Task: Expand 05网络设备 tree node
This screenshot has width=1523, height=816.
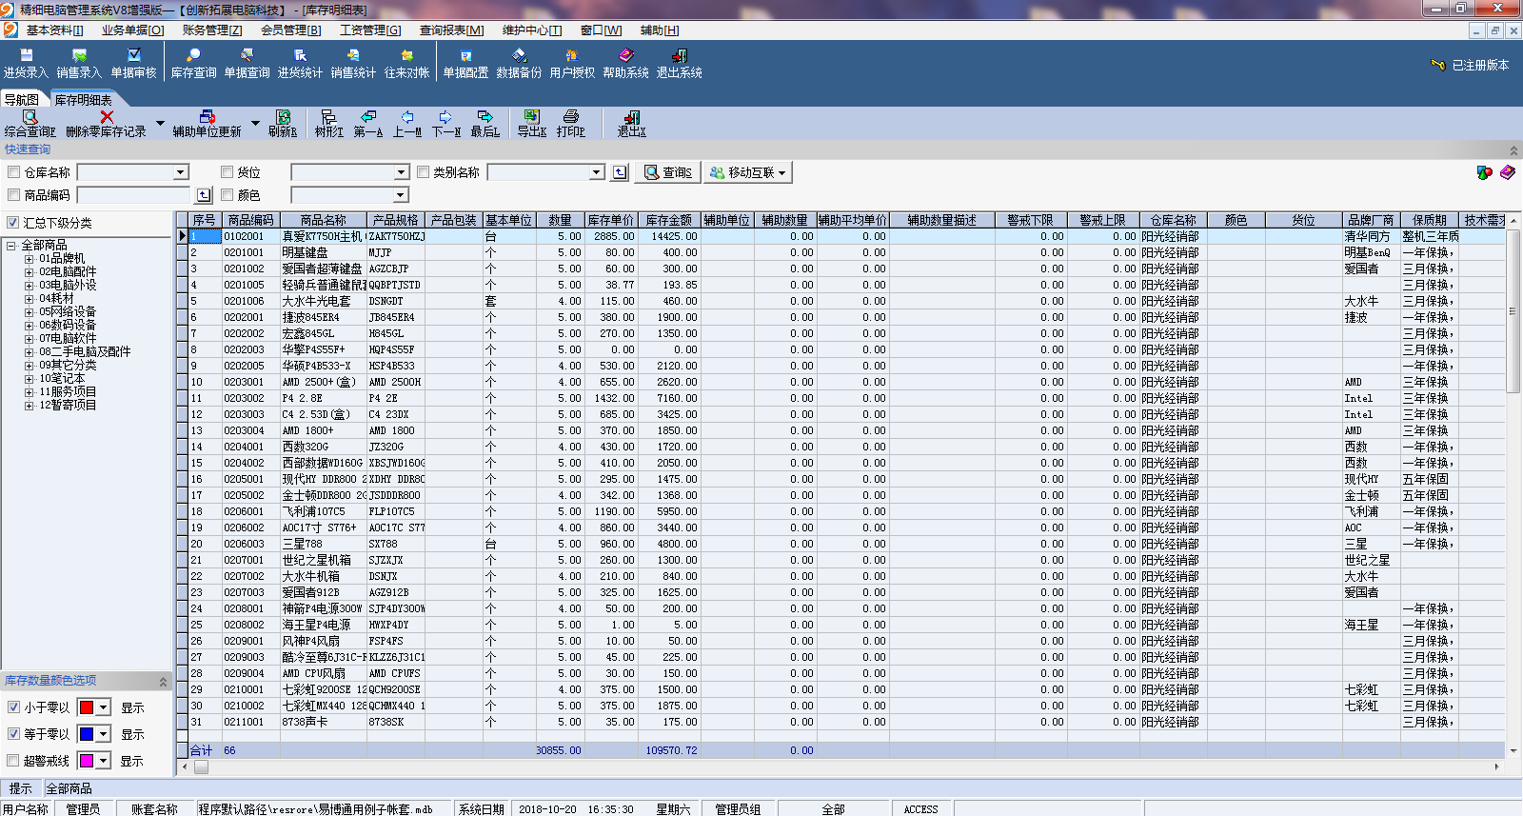Action: (x=29, y=312)
